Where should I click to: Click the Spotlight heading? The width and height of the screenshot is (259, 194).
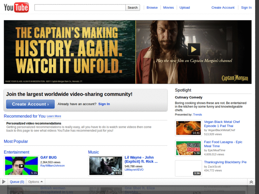click(183, 90)
